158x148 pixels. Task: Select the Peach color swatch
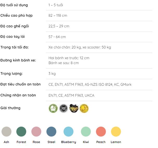coord(101,132)
